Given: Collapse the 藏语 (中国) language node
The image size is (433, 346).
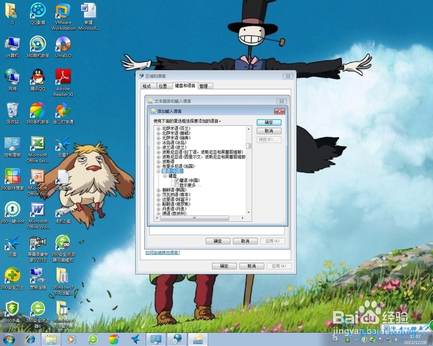Looking at the screenshot, I should tap(158, 171).
